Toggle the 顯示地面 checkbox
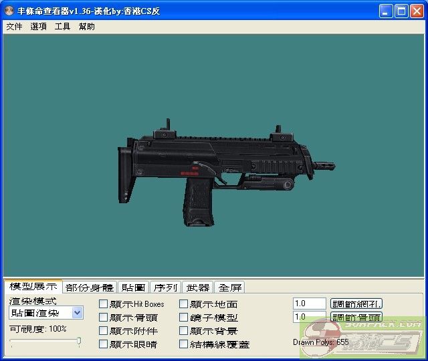The width and height of the screenshot is (428, 361). (x=184, y=304)
